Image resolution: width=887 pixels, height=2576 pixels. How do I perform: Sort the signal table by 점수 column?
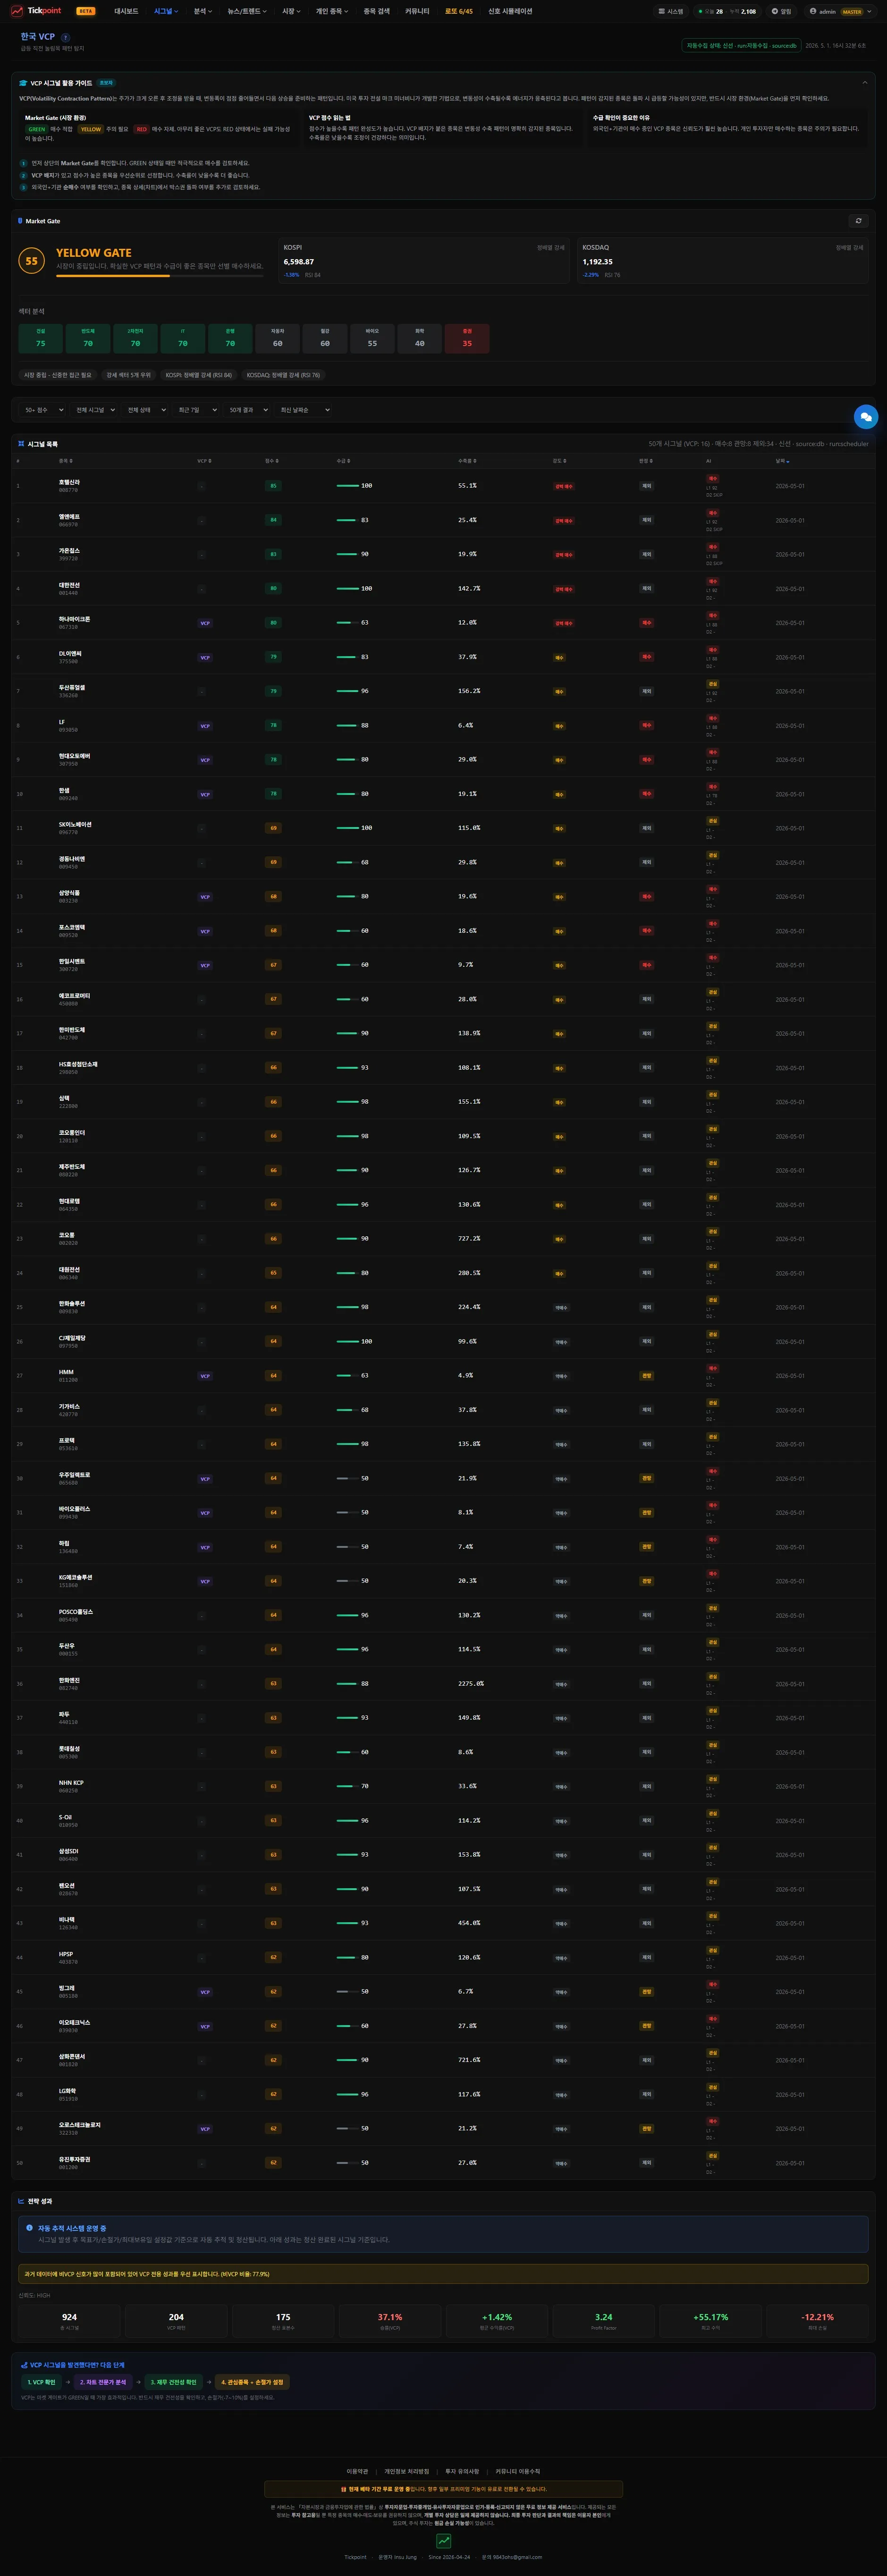pos(271,461)
